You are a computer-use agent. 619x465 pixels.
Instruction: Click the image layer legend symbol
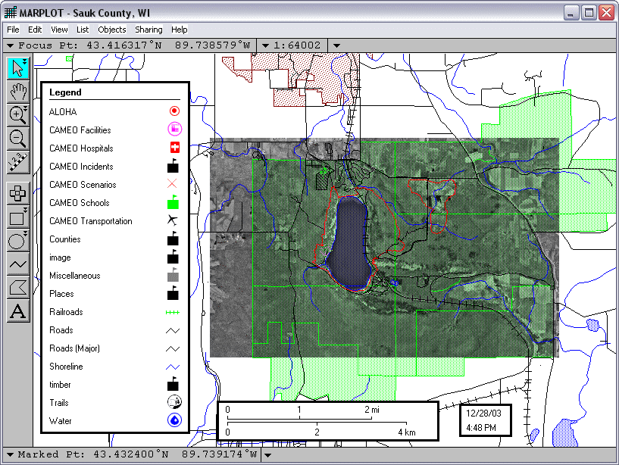tap(173, 257)
